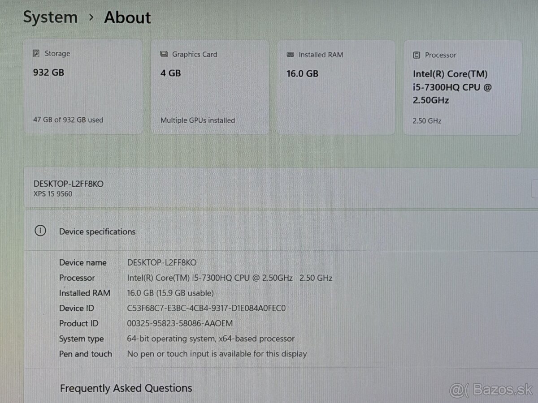Open the Storage card
Image resolution: width=538 pixels, height=403 pixels.
[83, 86]
